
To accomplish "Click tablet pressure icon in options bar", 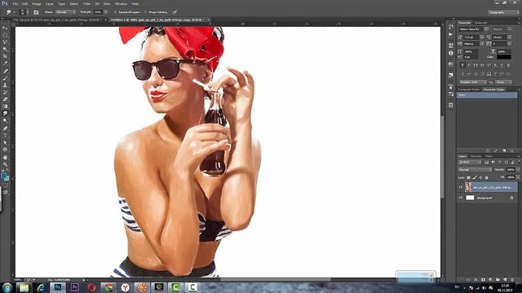I will pos(175,12).
